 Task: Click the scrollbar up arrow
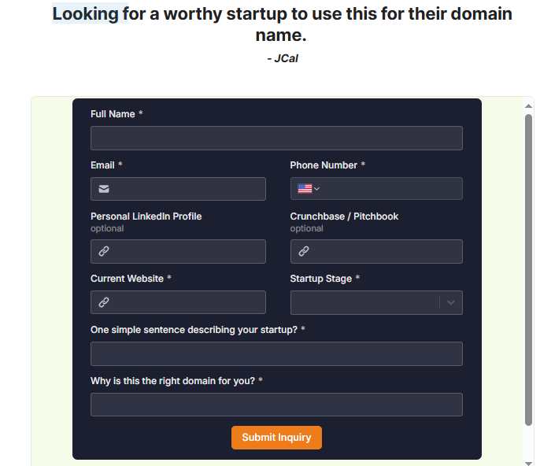(528, 104)
